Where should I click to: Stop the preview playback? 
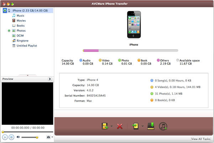[x=11, y=137]
